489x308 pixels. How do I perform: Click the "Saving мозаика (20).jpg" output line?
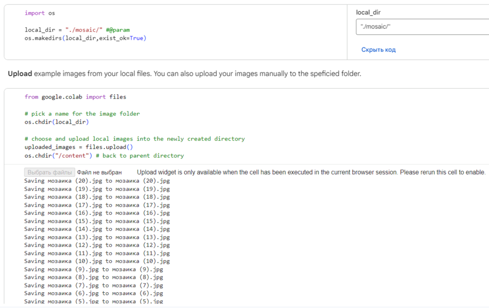tap(97, 181)
